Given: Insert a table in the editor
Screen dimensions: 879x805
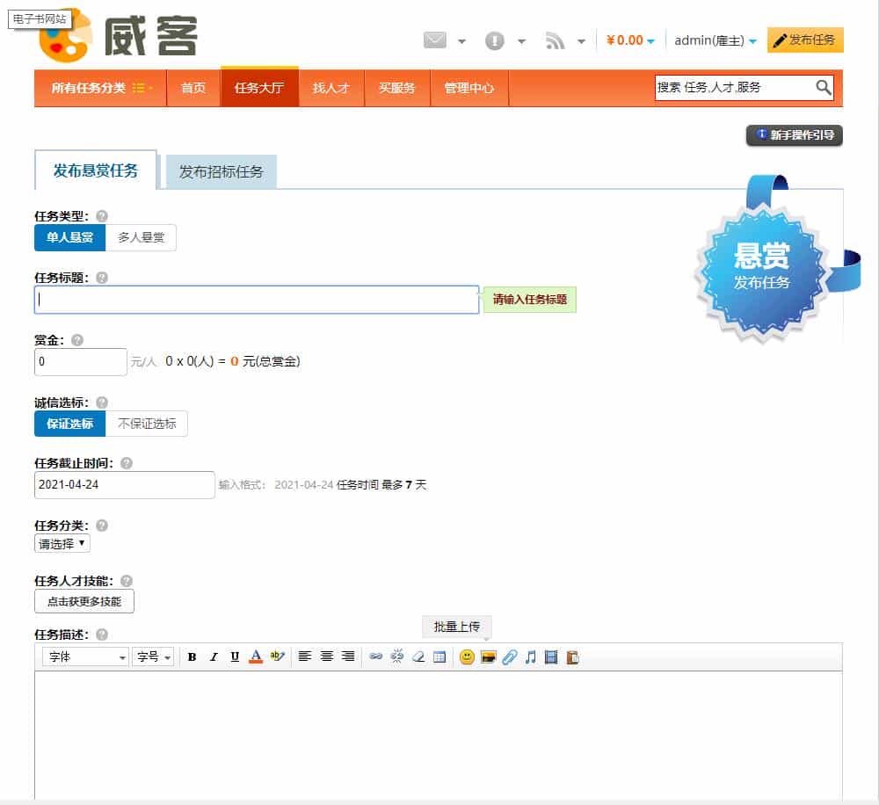Looking at the screenshot, I should (x=440, y=657).
